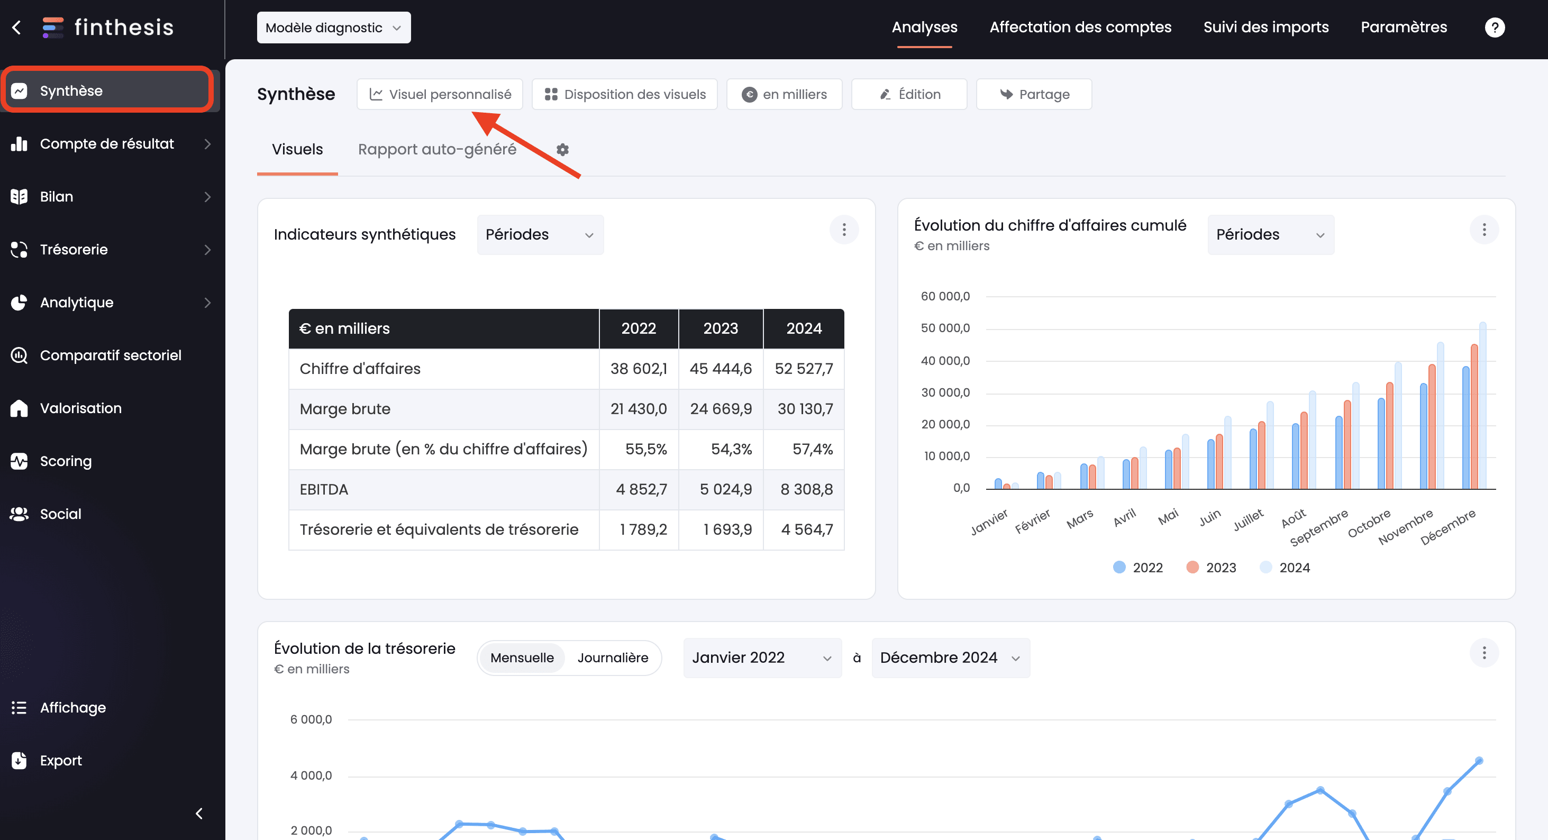Click the grid icon in Disposition des visuels

[551, 94]
